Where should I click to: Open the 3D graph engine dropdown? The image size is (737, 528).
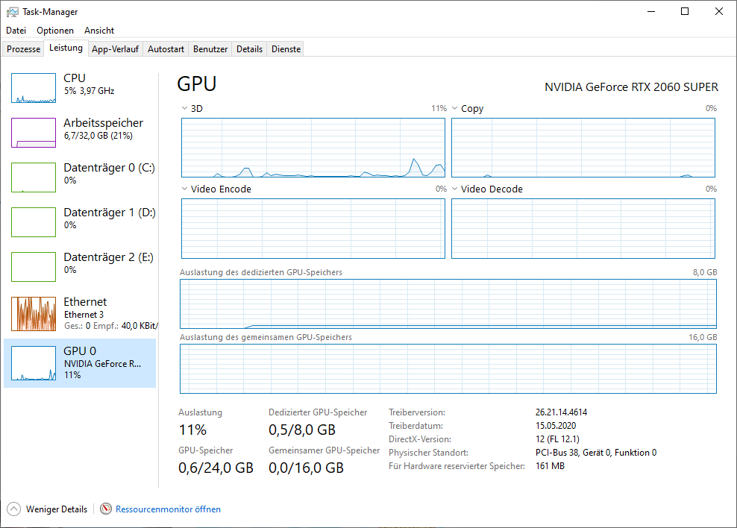point(185,109)
